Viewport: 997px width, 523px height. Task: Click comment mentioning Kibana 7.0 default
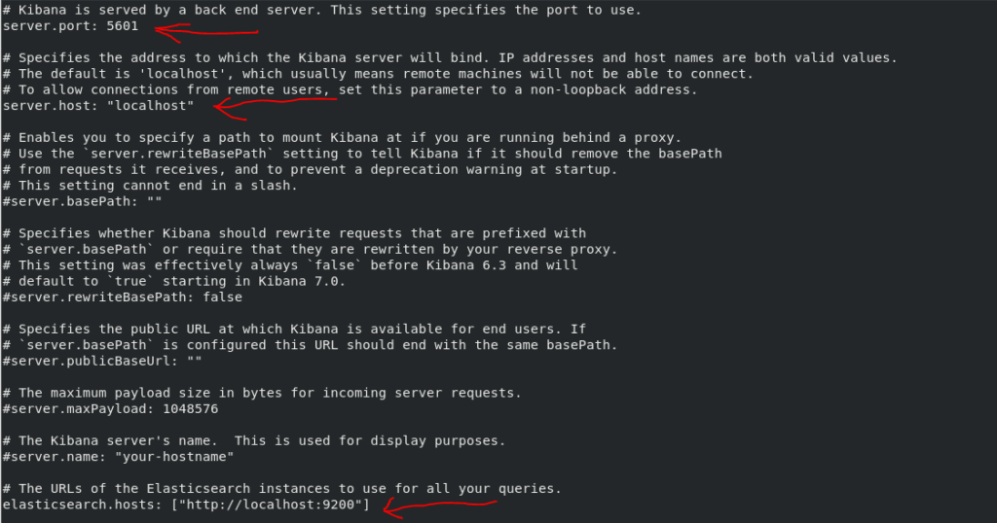(174, 281)
